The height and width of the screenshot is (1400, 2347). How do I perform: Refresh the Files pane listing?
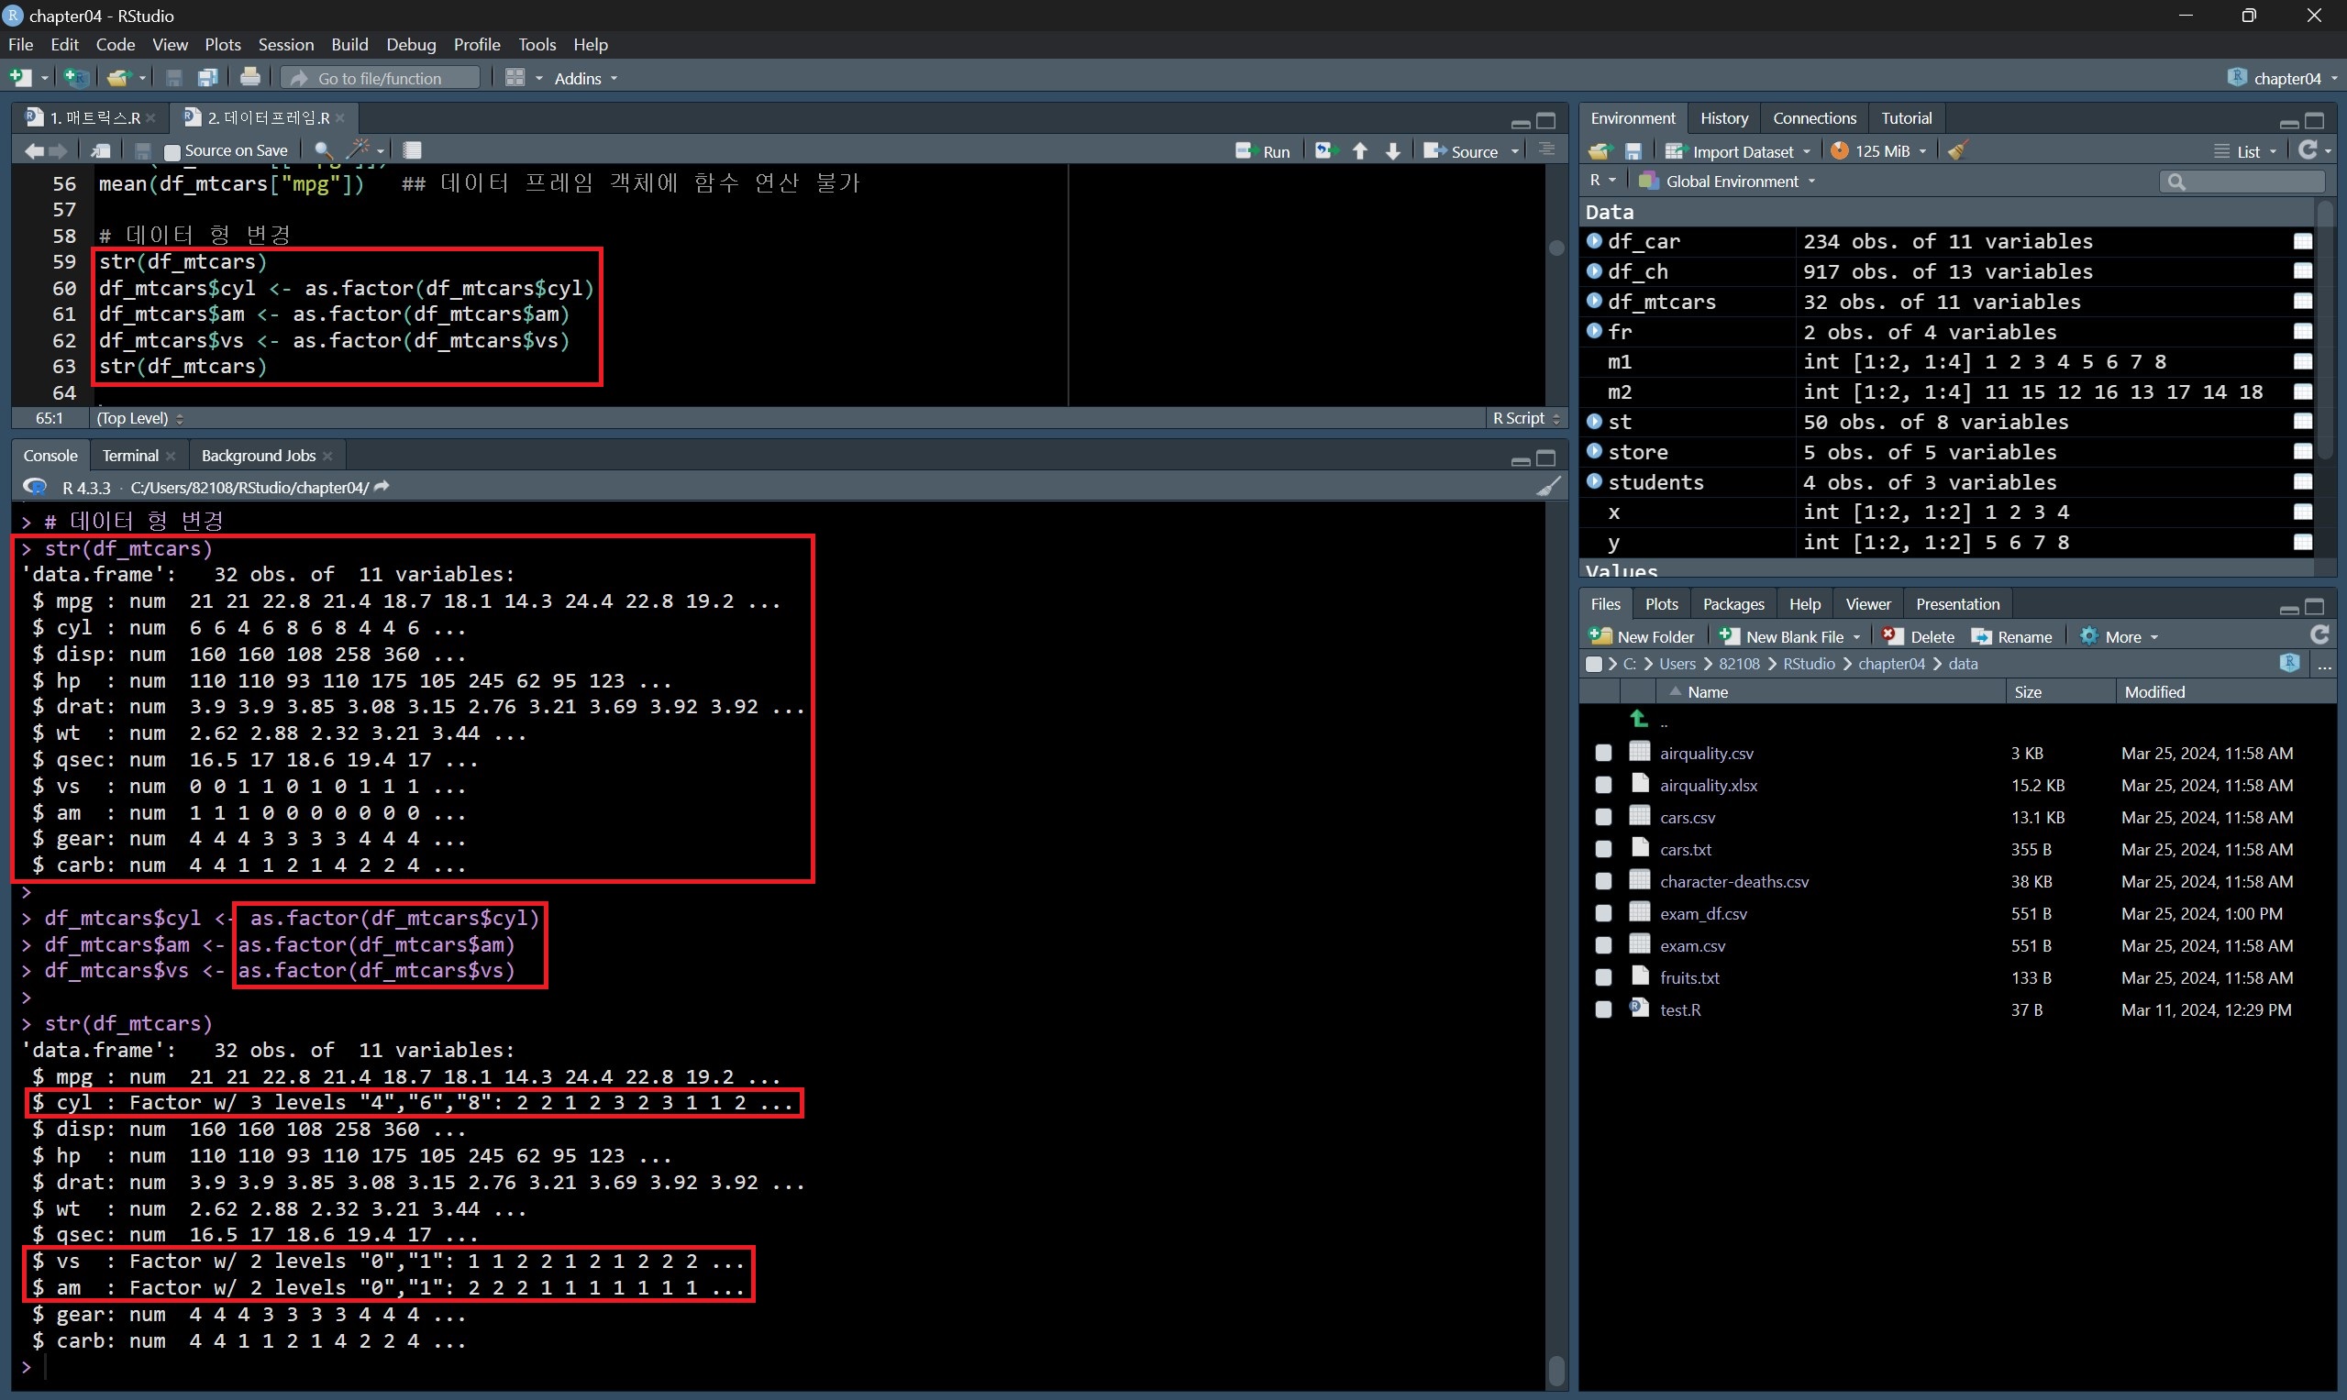tap(2319, 636)
